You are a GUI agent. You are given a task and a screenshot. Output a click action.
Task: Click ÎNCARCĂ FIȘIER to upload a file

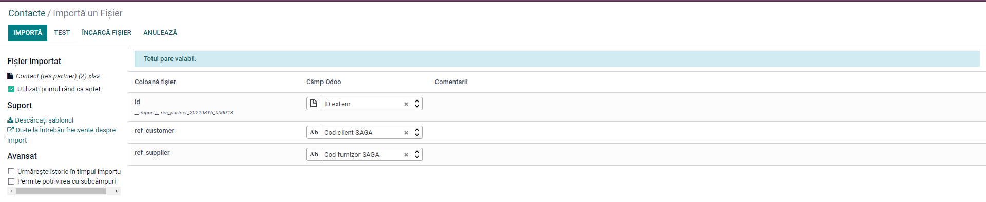[106, 32]
